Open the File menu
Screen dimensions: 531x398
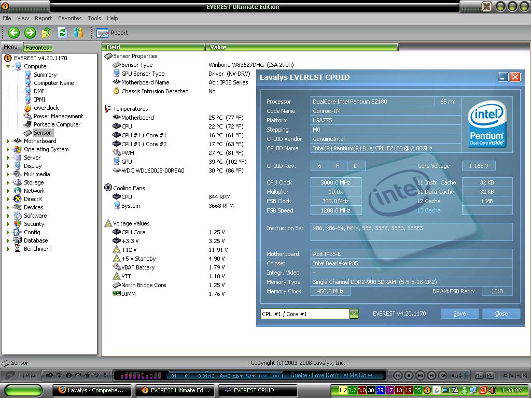pos(7,18)
